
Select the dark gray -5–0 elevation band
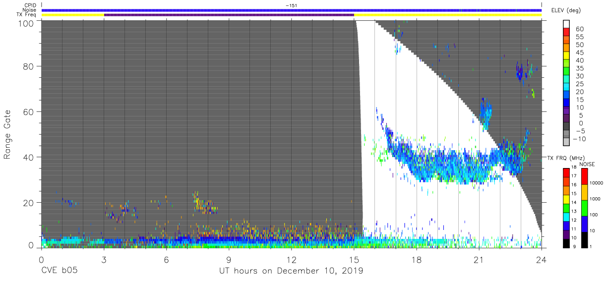567,126
